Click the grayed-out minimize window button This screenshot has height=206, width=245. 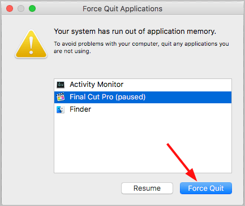pos(21,8)
